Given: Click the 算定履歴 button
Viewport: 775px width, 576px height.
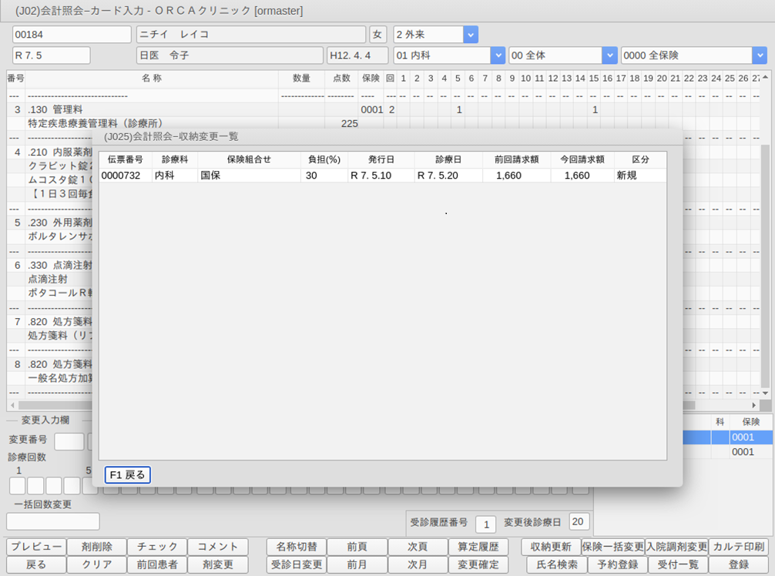Looking at the screenshot, I should [x=478, y=547].
